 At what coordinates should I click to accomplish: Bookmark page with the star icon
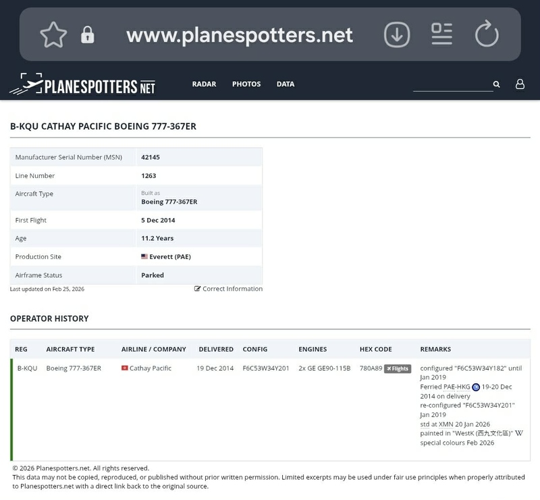(x=53, y=35)
